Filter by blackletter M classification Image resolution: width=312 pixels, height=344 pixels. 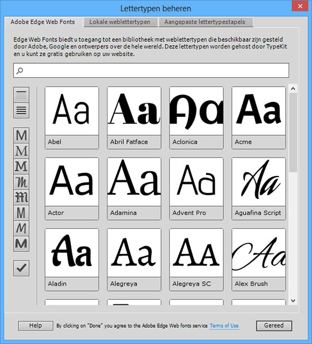[x=21, y=197]
